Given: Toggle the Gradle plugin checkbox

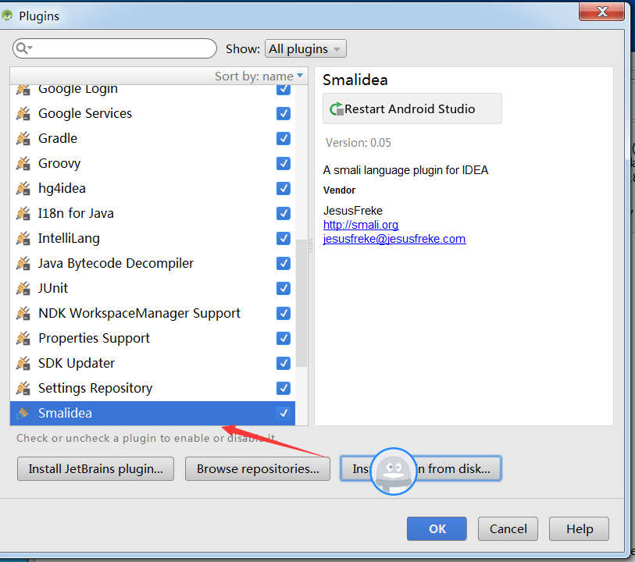Looking at the screenshot, I should click(x=284, y=139).
